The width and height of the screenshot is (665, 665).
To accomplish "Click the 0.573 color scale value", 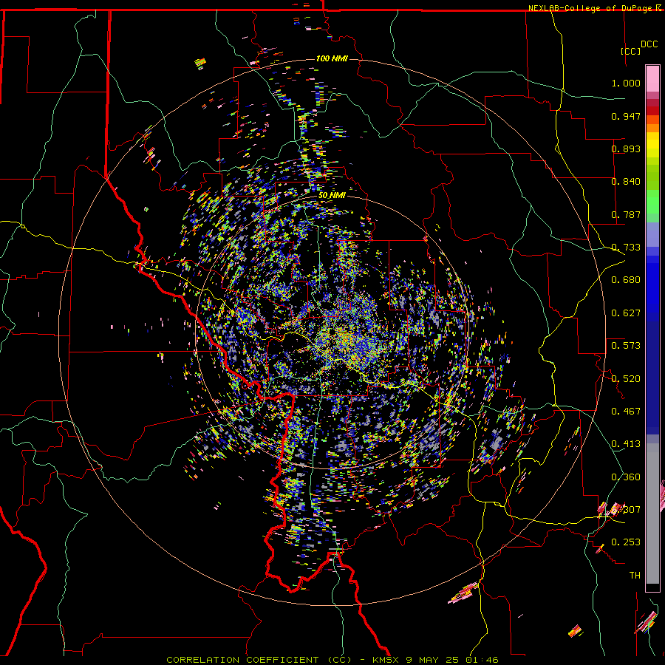I will pyautogui.click(x=626, y=346).
